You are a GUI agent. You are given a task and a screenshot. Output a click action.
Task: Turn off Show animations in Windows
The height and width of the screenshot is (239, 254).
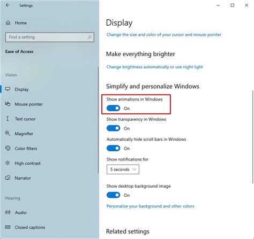click(x=113, y=108)
